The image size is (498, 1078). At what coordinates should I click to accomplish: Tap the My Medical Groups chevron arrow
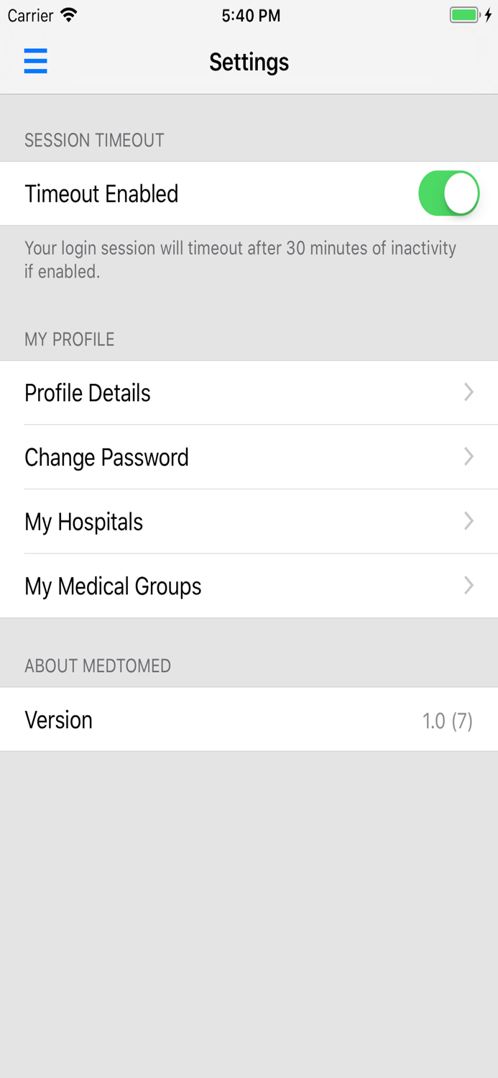(469, 585)
